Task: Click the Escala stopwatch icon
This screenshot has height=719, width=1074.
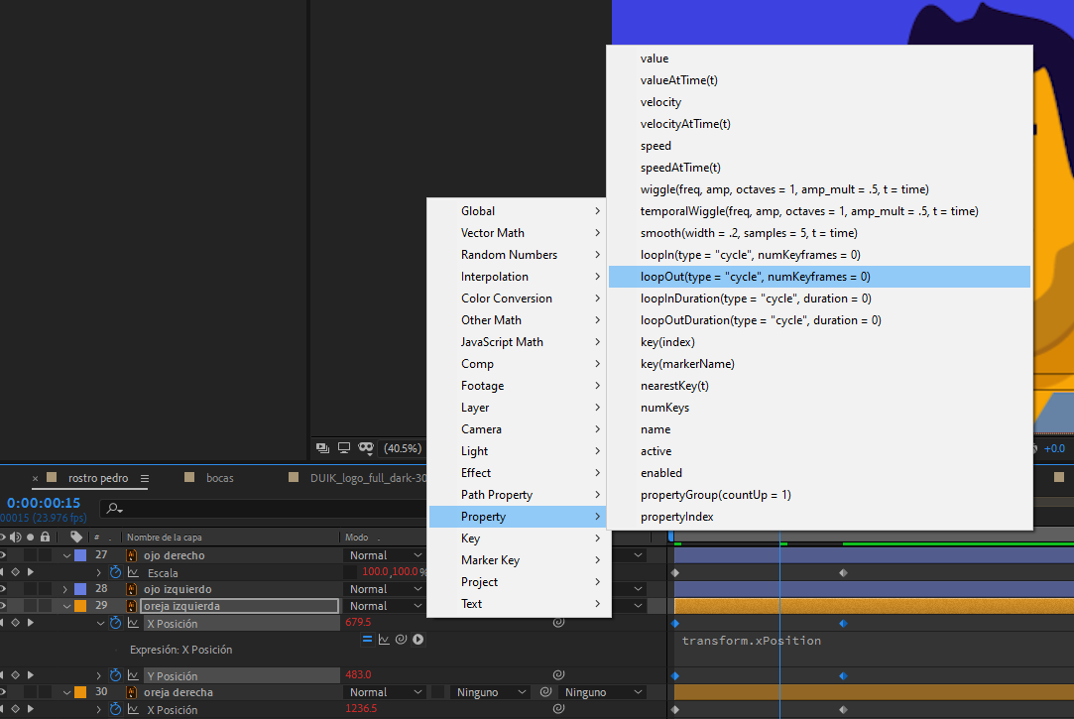Action: [115, 573]
